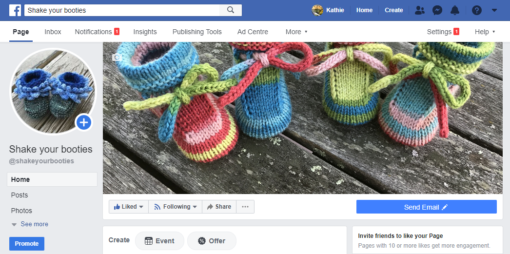This screenshot has height=254, width=510.
Task: Click the search input field
Action: (x=122, y=10)
